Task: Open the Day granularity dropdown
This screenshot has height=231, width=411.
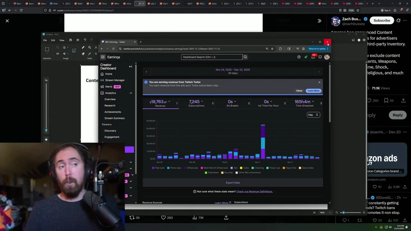Action: (313, 115)
